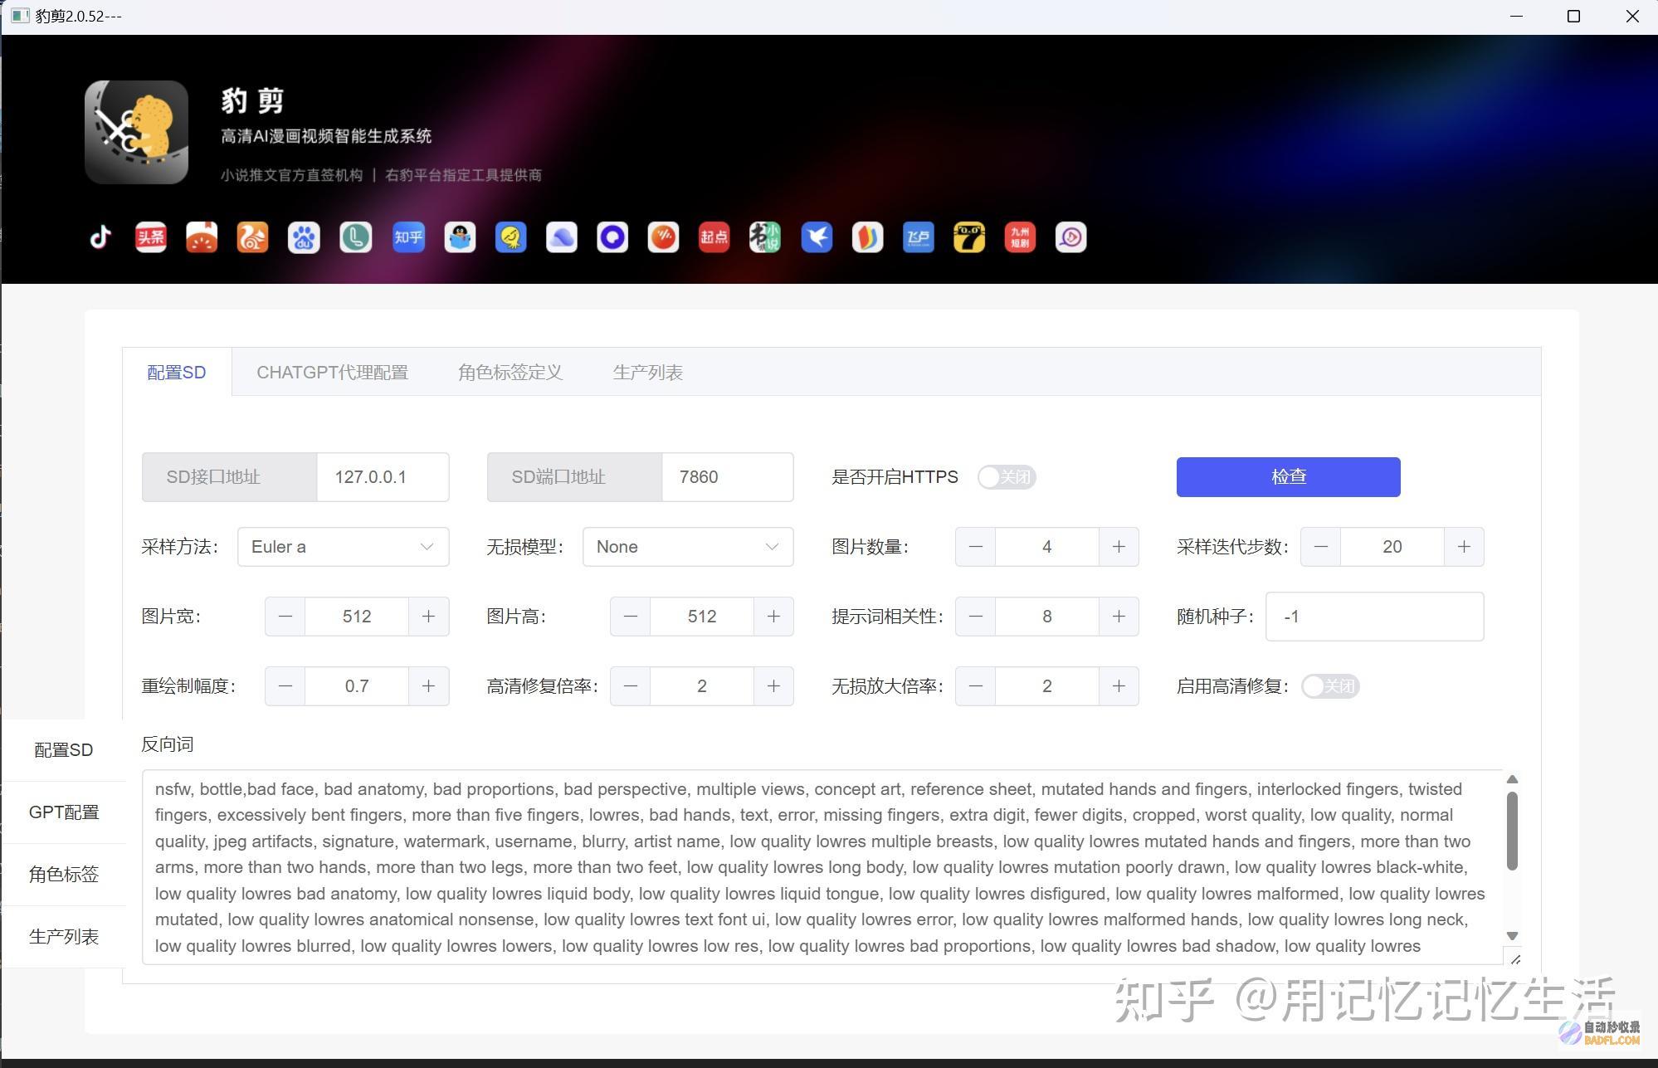Increase 图片宽 with plus button
1658x1068 pixels.
click(428, 617)
